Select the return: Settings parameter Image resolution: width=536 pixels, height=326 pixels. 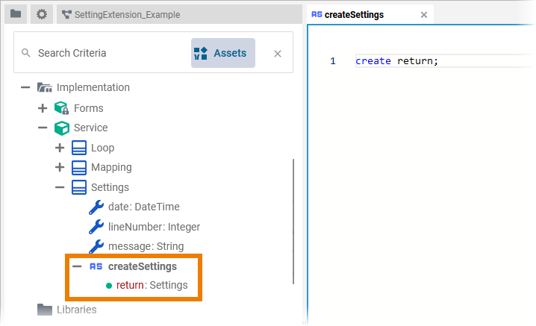tap(152, 285)
